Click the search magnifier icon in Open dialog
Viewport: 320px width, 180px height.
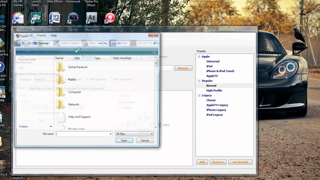click(x=155, y=43)
